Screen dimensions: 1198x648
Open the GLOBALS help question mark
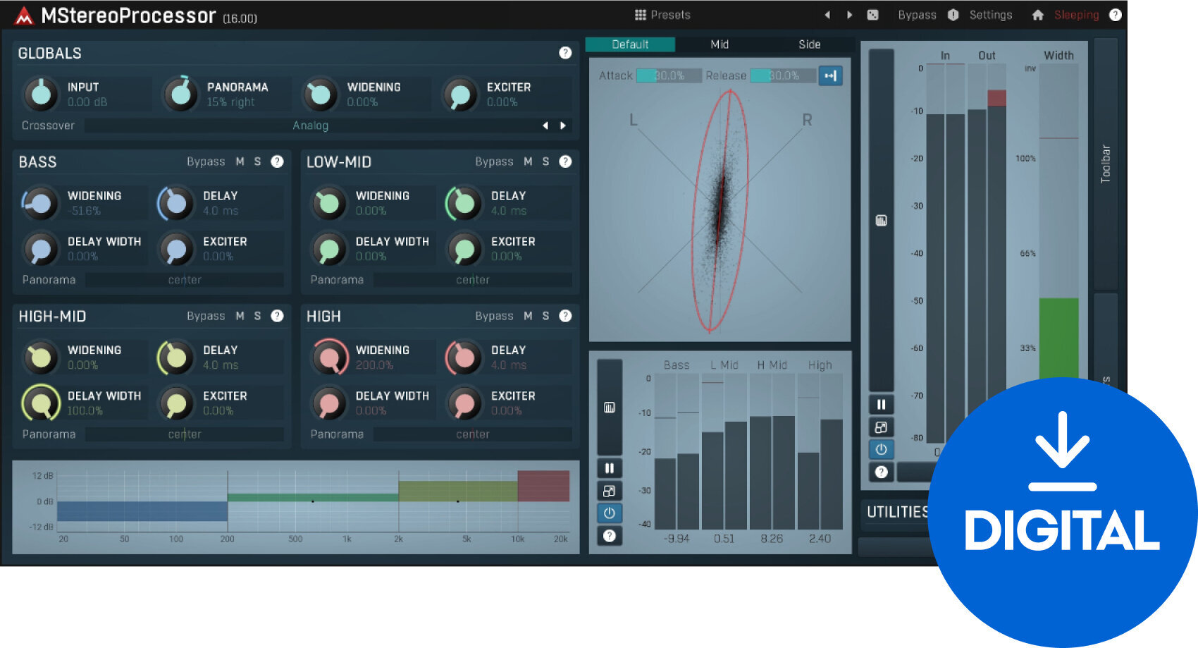click(565, 53)
